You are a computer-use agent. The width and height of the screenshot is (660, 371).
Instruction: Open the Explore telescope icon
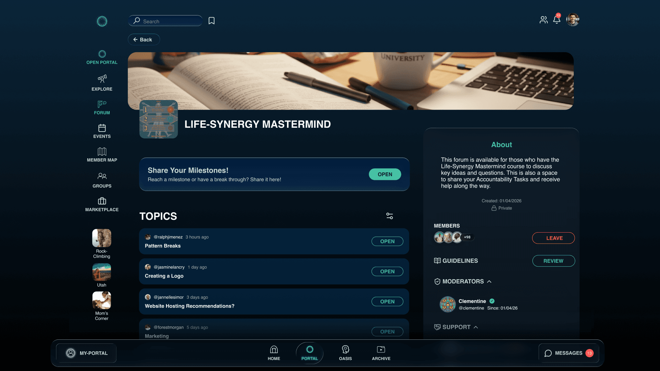click(x=102, y=79)
